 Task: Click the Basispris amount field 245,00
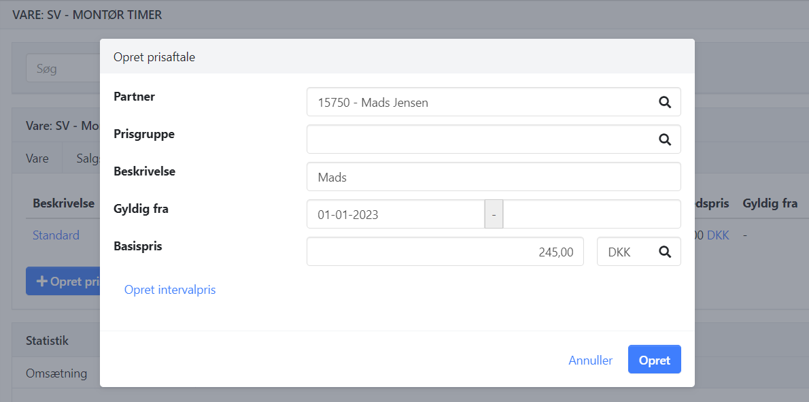click(445, 252)
